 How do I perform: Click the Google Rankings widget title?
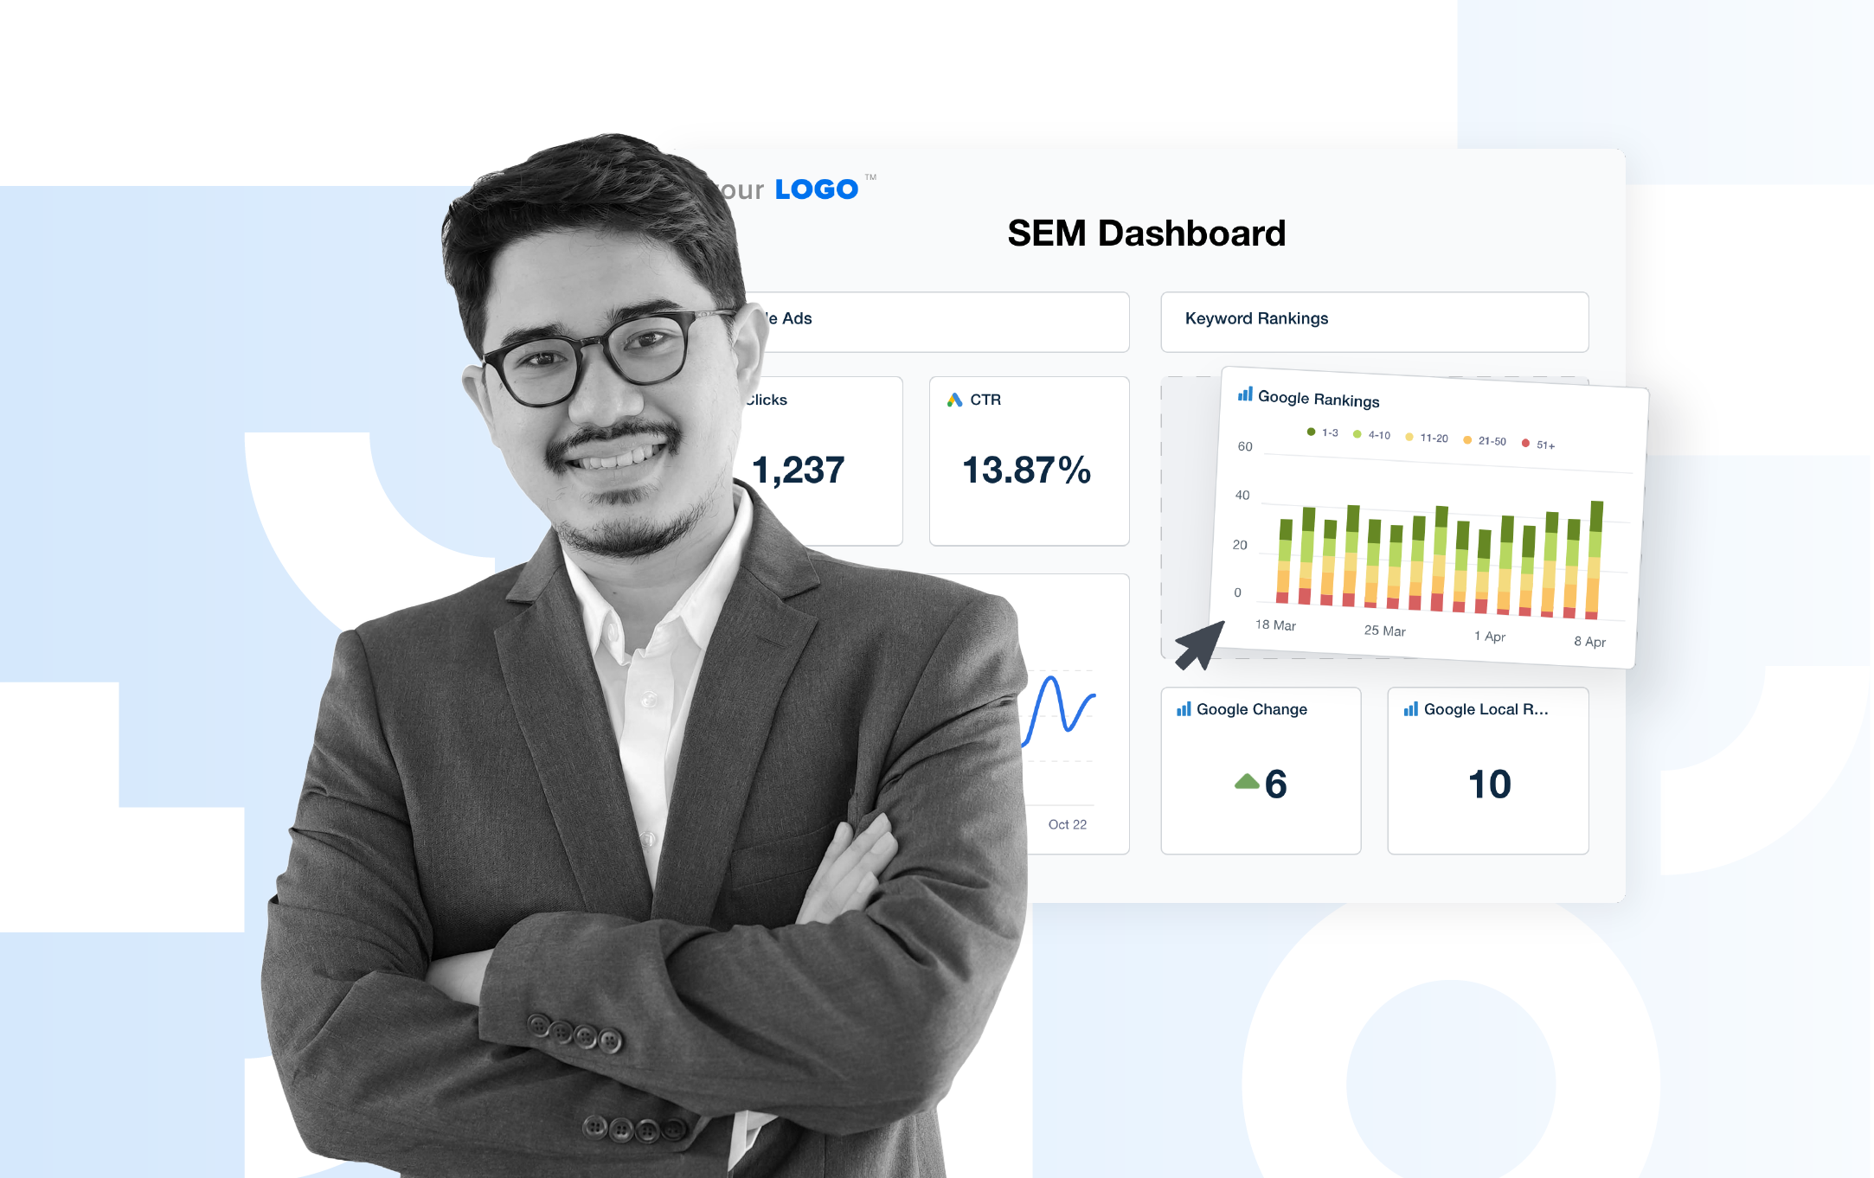click(1319, 399)
